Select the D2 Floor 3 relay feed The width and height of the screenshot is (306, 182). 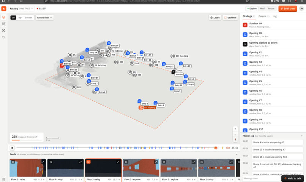pyautogui.click(x=103, y=170)
